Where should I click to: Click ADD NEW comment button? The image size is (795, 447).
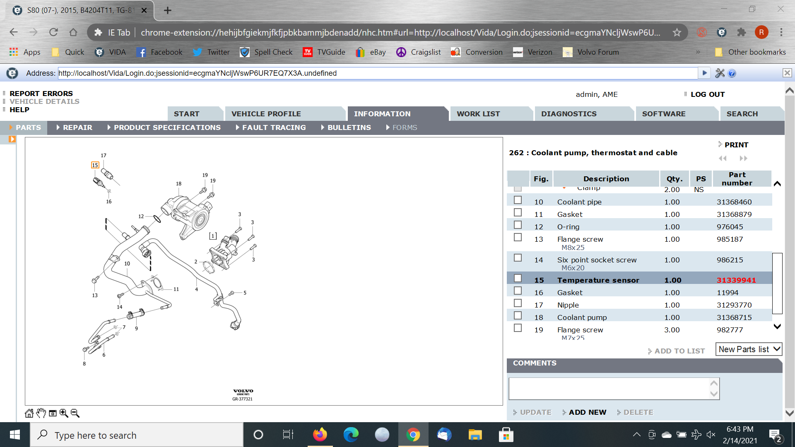pos(587,412)
